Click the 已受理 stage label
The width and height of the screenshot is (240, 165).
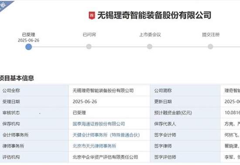(29, 34)
